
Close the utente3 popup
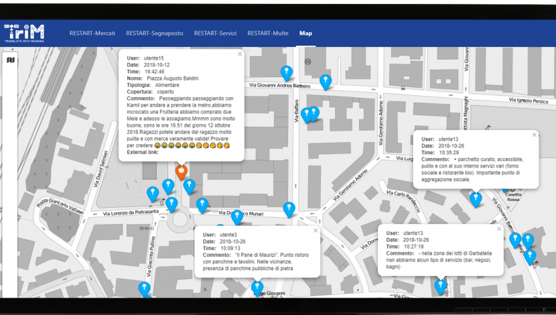pyautogui.click(x=315, y=231)
